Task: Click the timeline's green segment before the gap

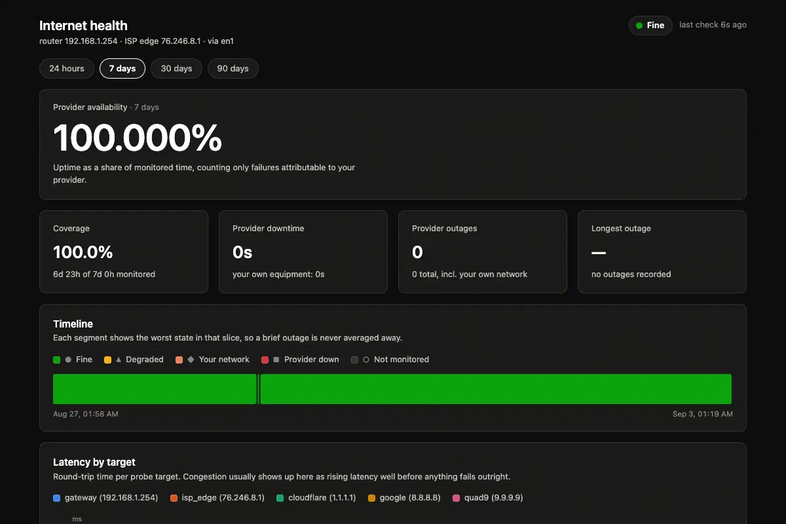Action: point(155,389)
